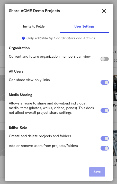Click the Save button
This screenshot has width=117, height=184.
[97, 172]
